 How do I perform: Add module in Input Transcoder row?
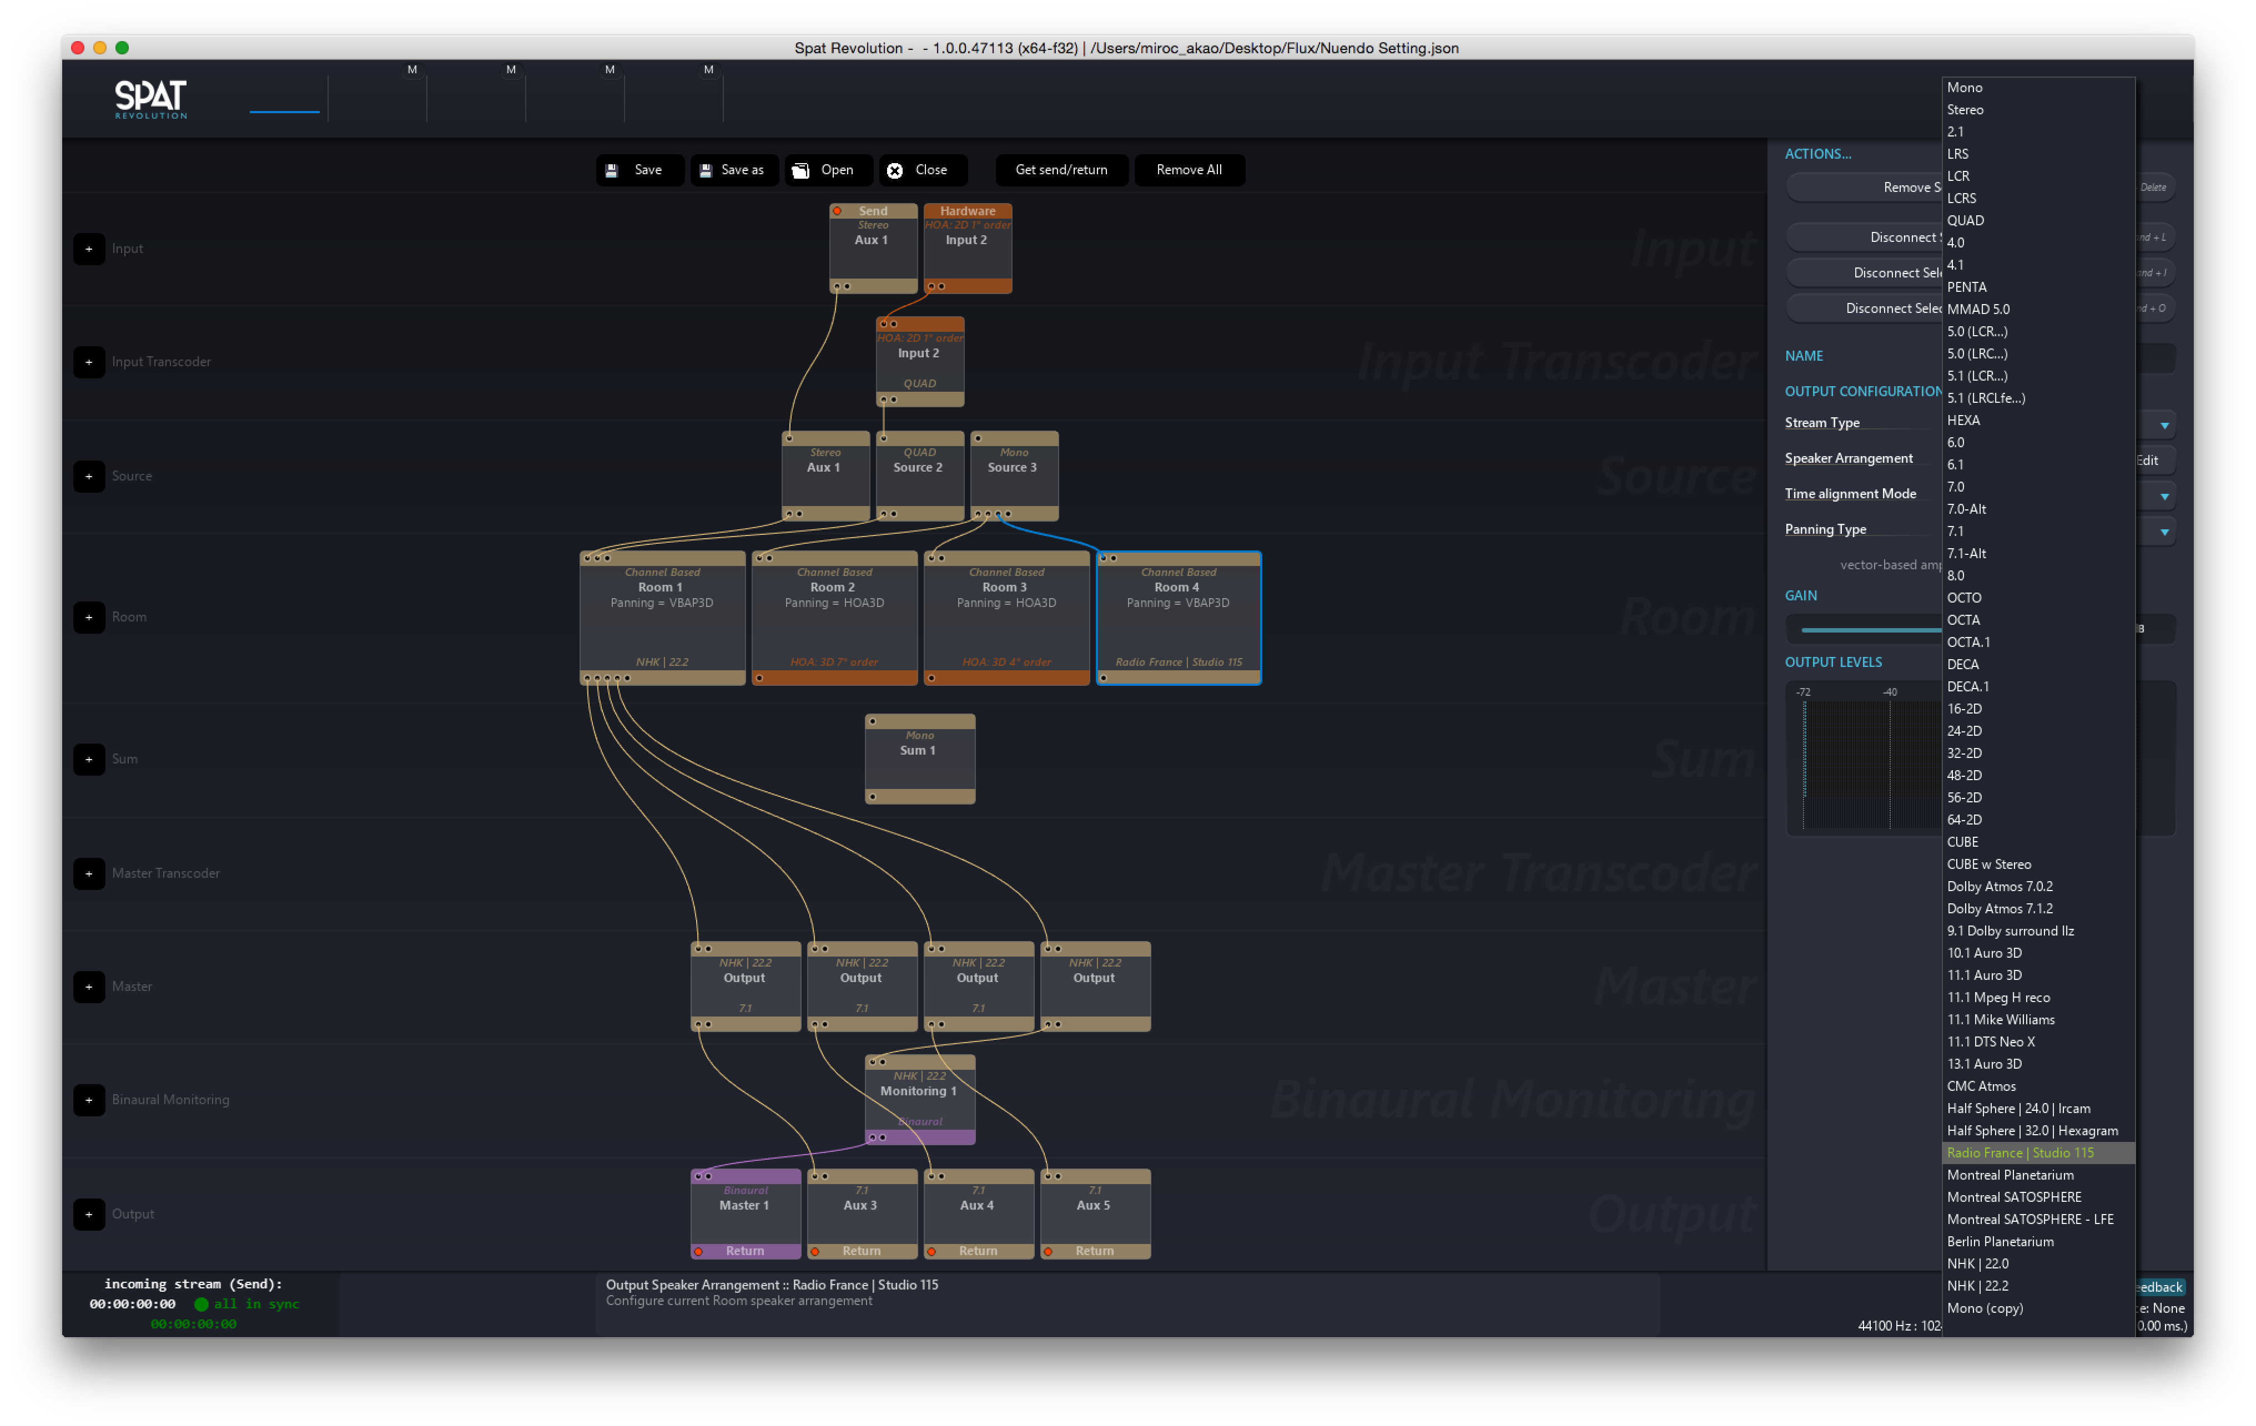(x=89, y=362)
